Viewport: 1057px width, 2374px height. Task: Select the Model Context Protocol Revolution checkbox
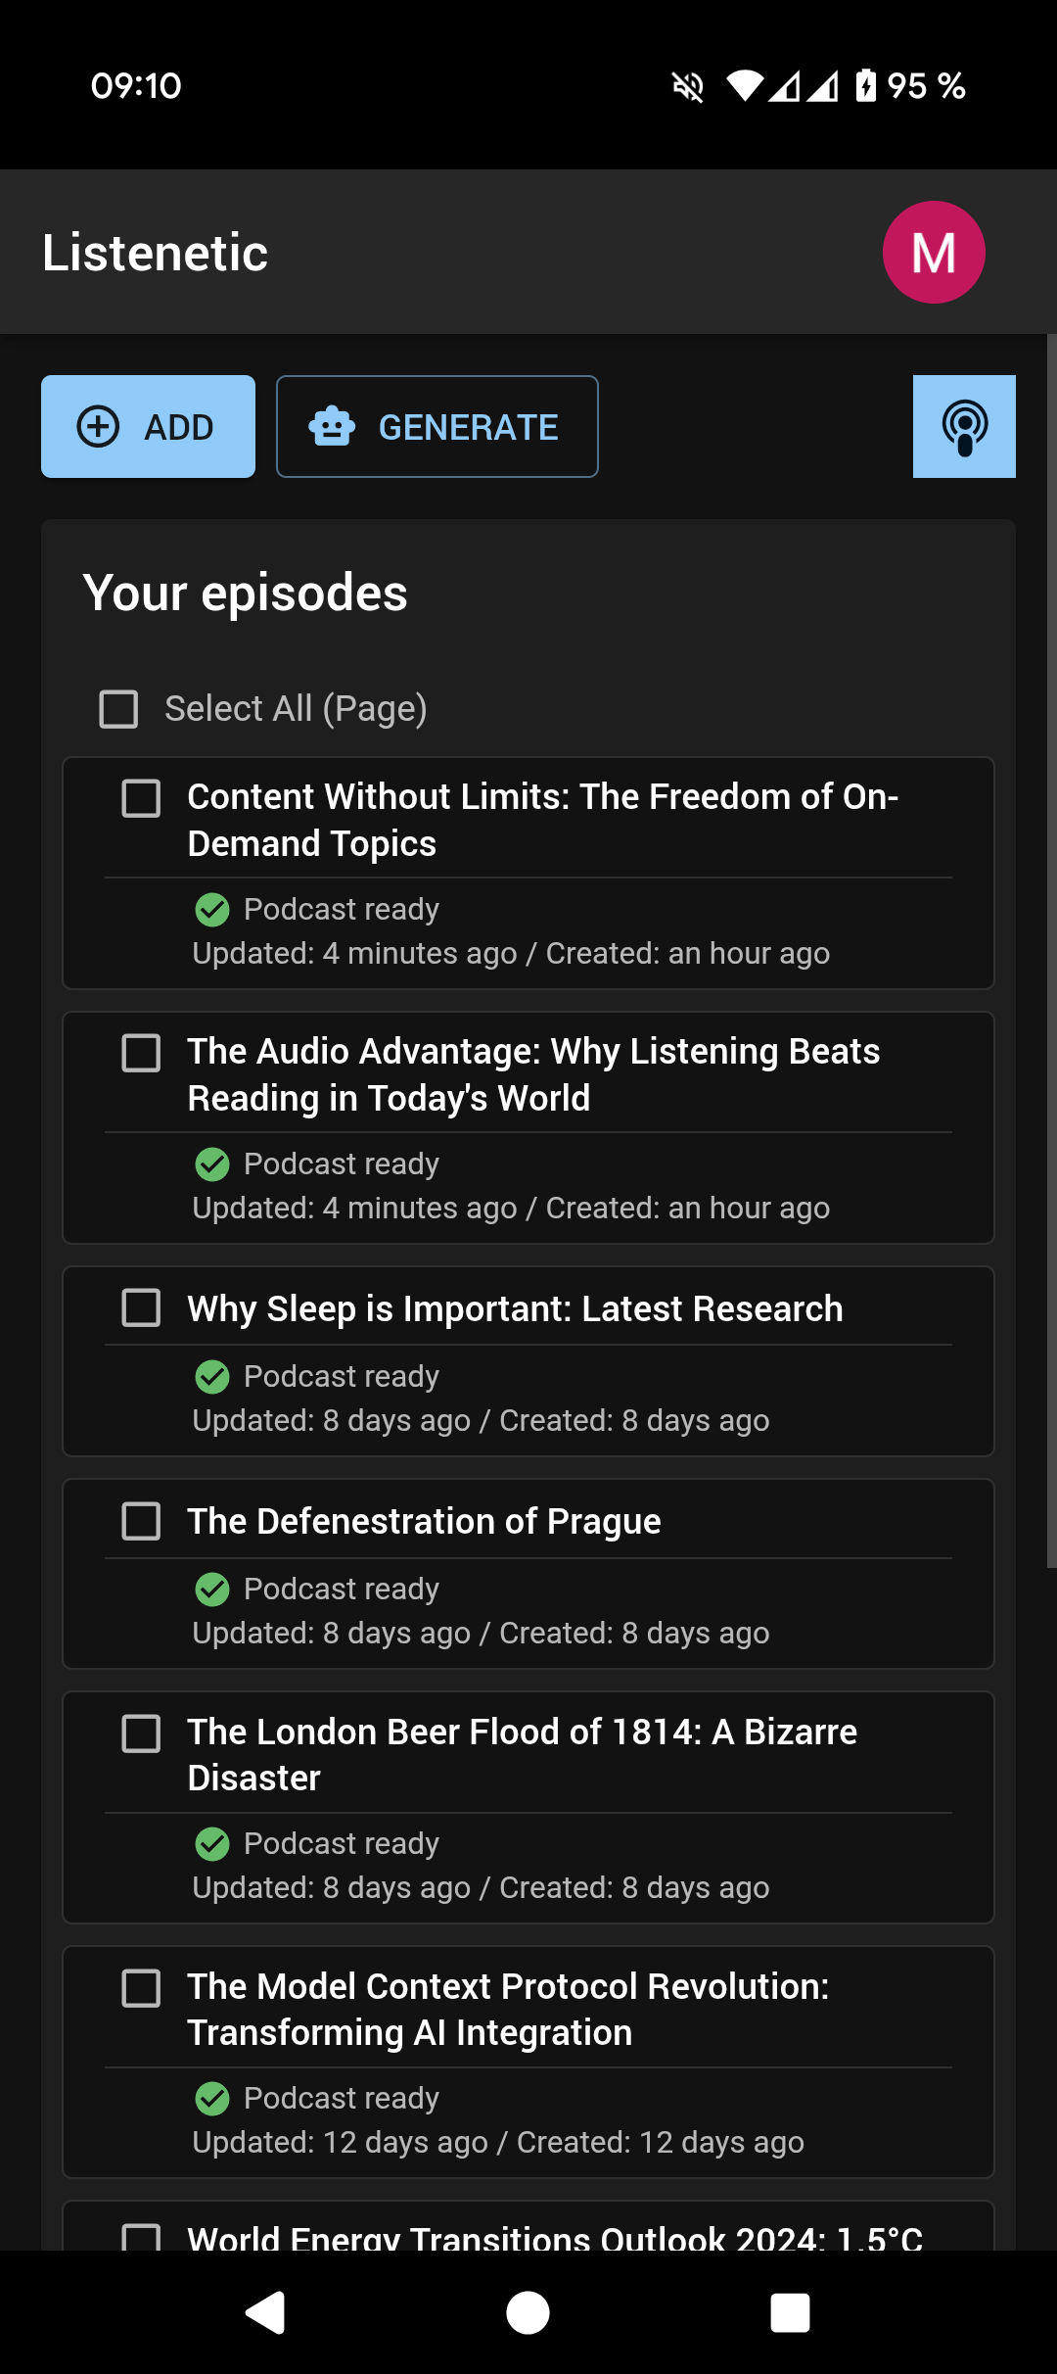(x=140, y=1988)
